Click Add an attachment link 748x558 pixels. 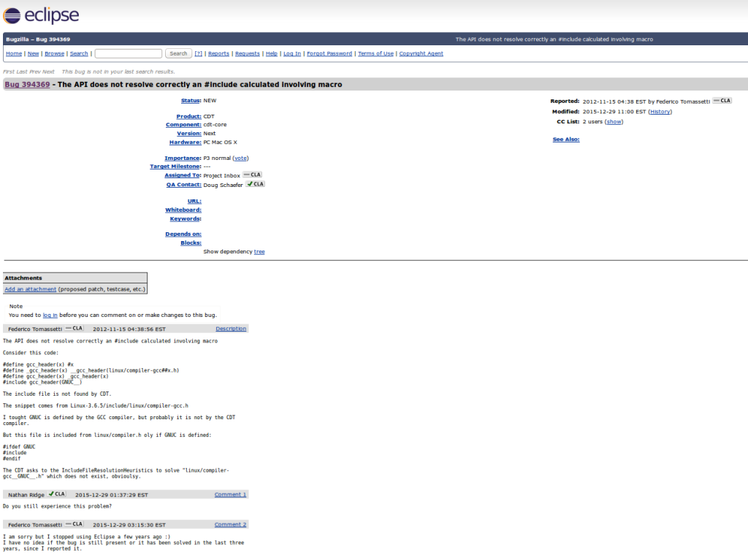coord(30,289)
